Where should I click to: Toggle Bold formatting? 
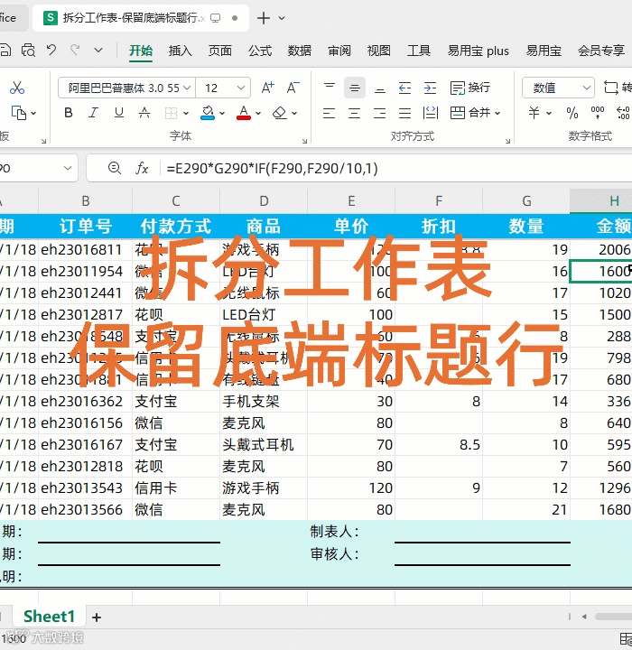coord(69,113)
